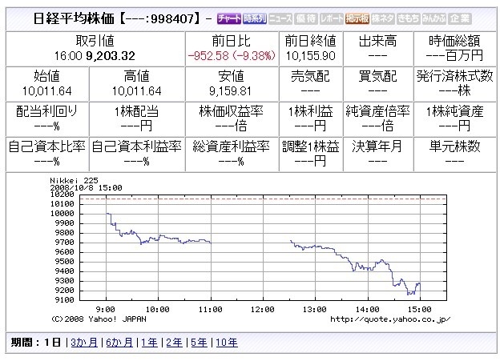Select the 10年 chart period

(x=227, y=343)
